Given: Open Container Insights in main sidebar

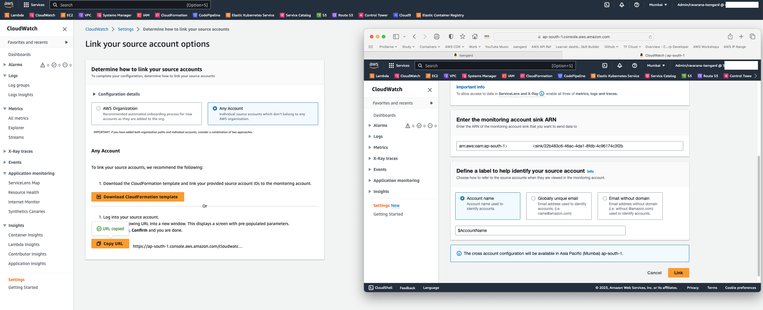Looking at the screenshot, I should click(25, 235).
